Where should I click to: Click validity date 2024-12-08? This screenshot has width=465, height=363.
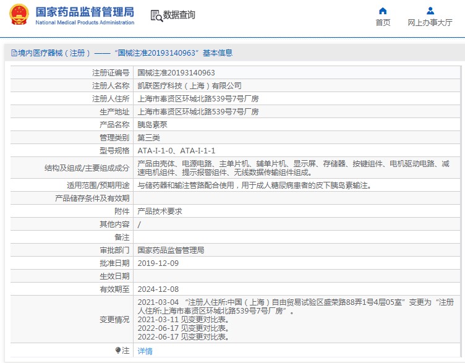pos(158,289)
